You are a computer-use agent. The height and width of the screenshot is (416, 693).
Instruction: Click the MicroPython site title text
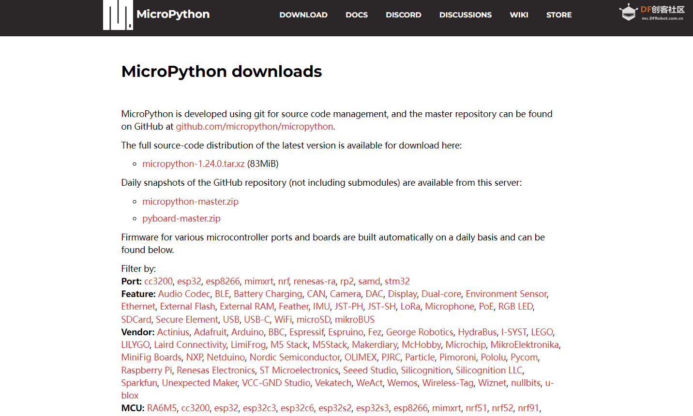pyautogui.click(x=173, y=14)
